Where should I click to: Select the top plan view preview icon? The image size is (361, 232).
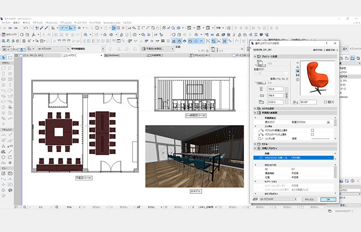[297, 63]
